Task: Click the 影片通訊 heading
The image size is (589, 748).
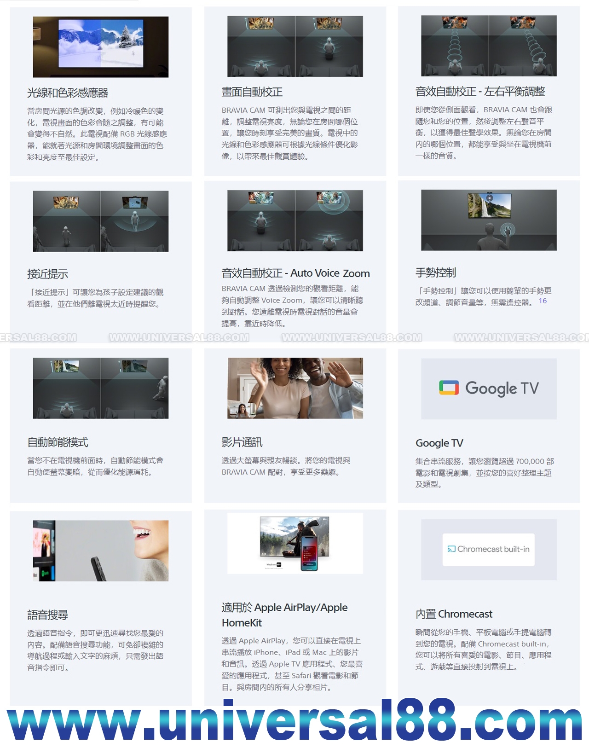Action: click(242, 442)
